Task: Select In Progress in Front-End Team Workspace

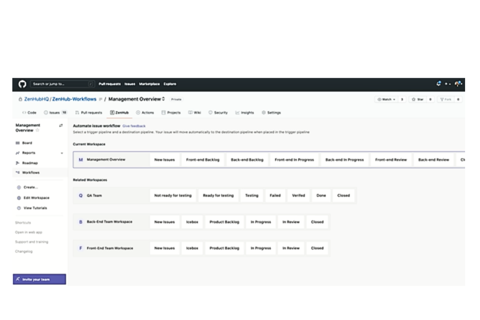Action: click(x=261, y=248)
